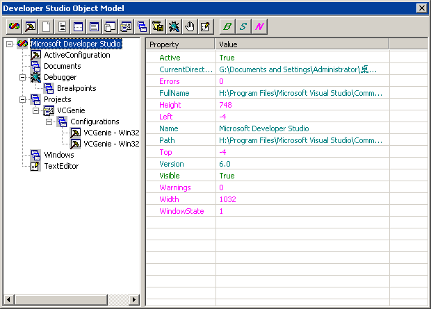Click the Top property name
Image resolution: width=431 pixels, height=309 pixels.
pyautogui.click(x=165, y=152)
